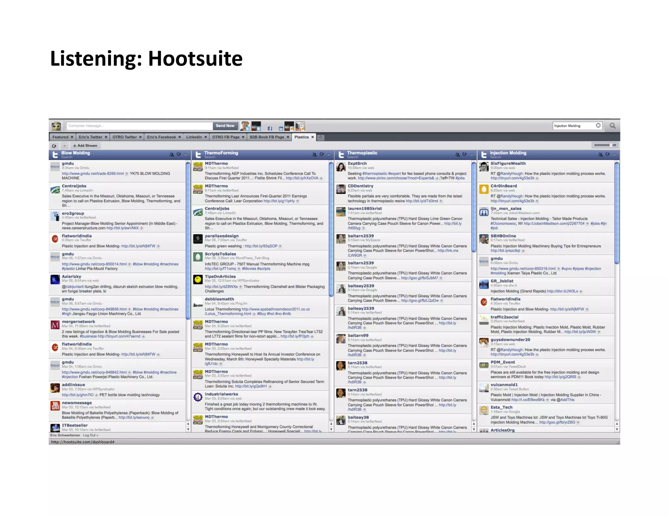Click Thermoplastic stream Twitter icon
This screenshot has height=516, width=669.
click(x=341, y=155)
